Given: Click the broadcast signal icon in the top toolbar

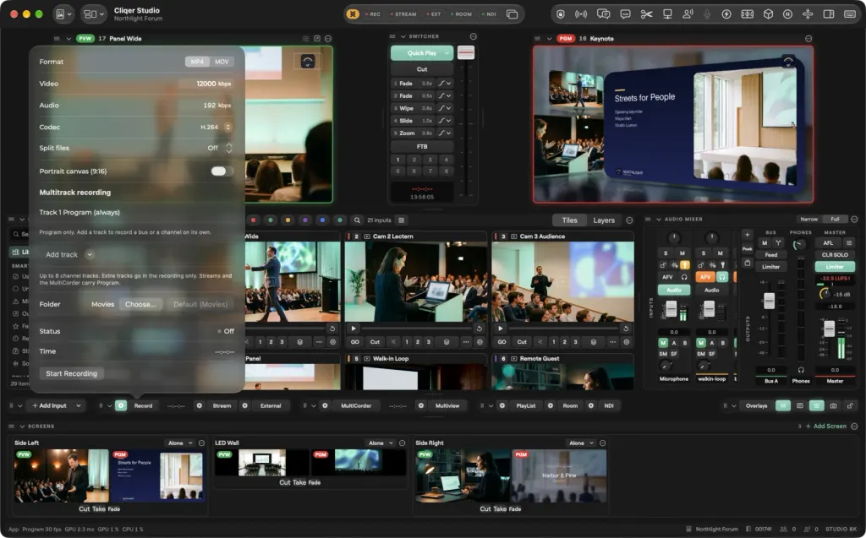Looking at the screenshot, I should pyautogui.click(x=581, y=14).
